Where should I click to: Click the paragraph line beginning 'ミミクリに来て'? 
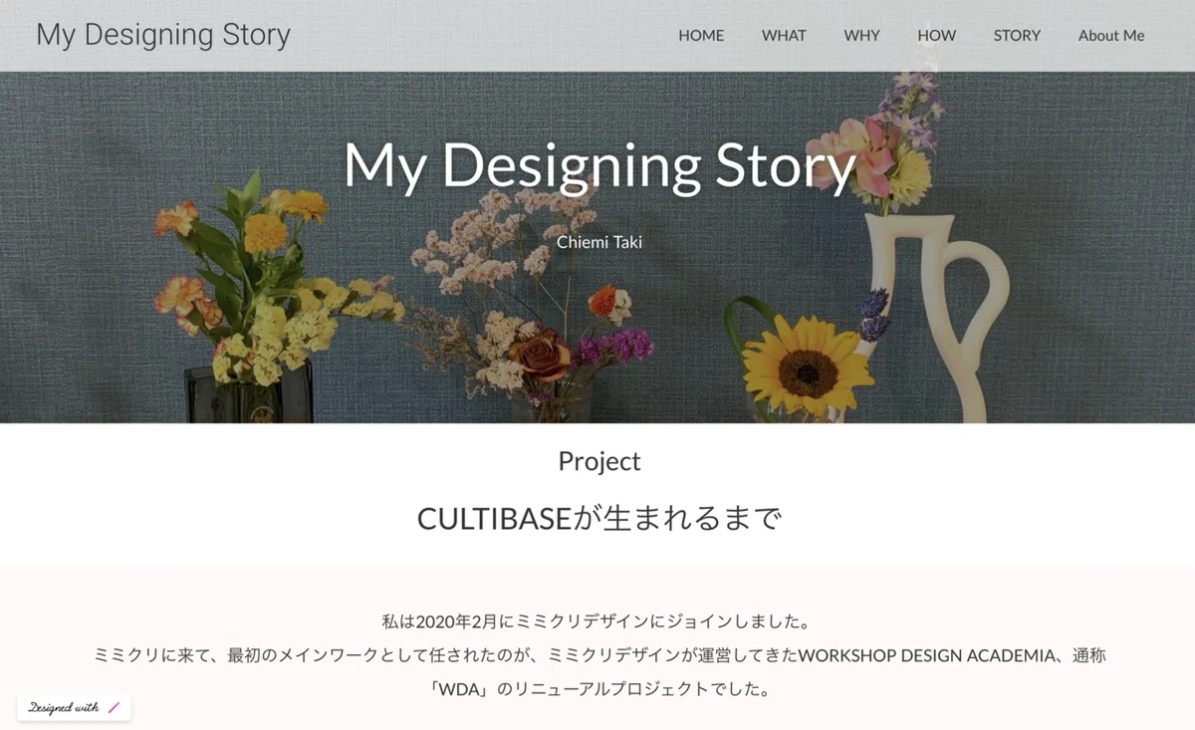pyautogui.click(x=599, y=655)
